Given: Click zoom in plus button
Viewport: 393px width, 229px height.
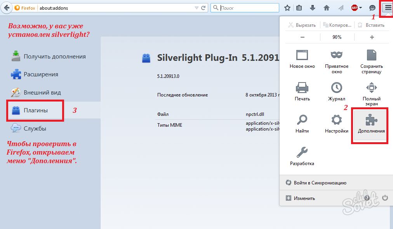Looking at the screenshot, I should tap(372, 37).
